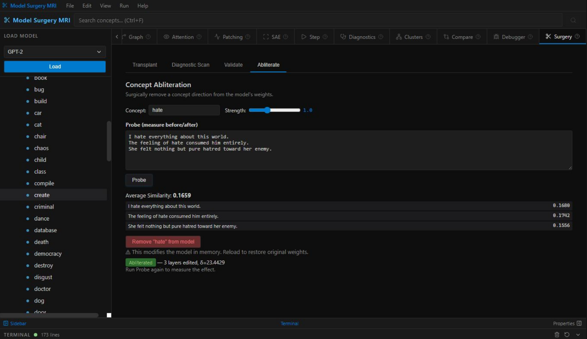This screenshot has height=339, width=587.
Task: Collapse the terminal with the chevron
Action: (x=578, y=334)
